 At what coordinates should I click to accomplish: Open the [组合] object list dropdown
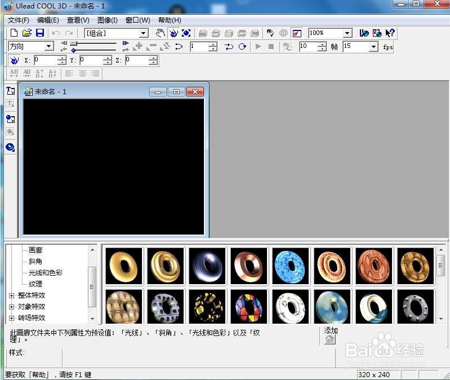pyautogui.click(x=144, y=33)
